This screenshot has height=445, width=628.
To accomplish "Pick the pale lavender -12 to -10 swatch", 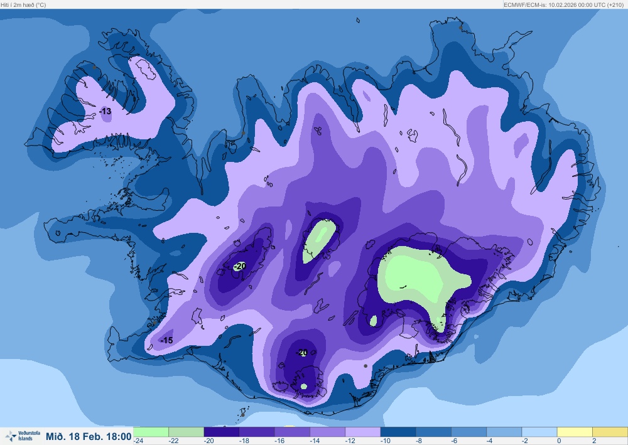I will (x=363, y=432).
